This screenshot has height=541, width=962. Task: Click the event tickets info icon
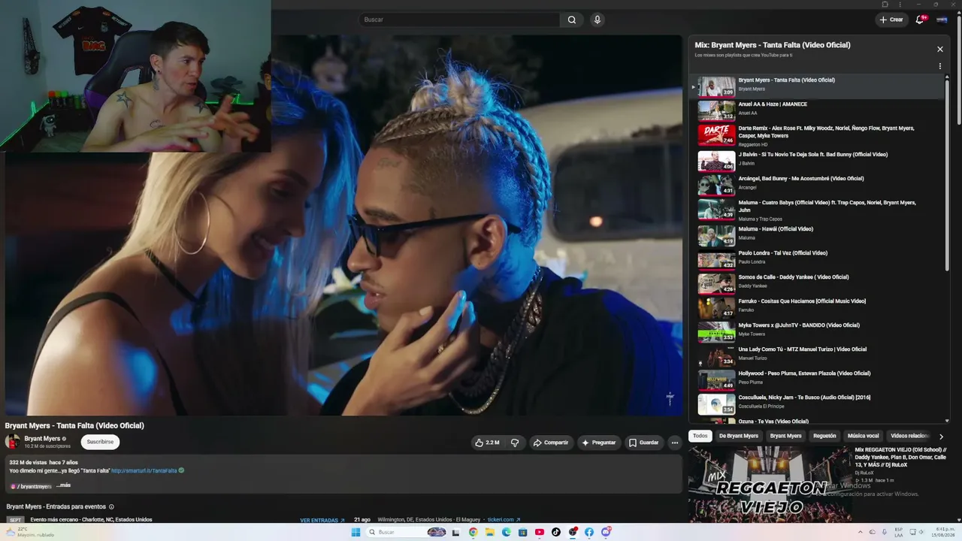(x=111, y=506)
